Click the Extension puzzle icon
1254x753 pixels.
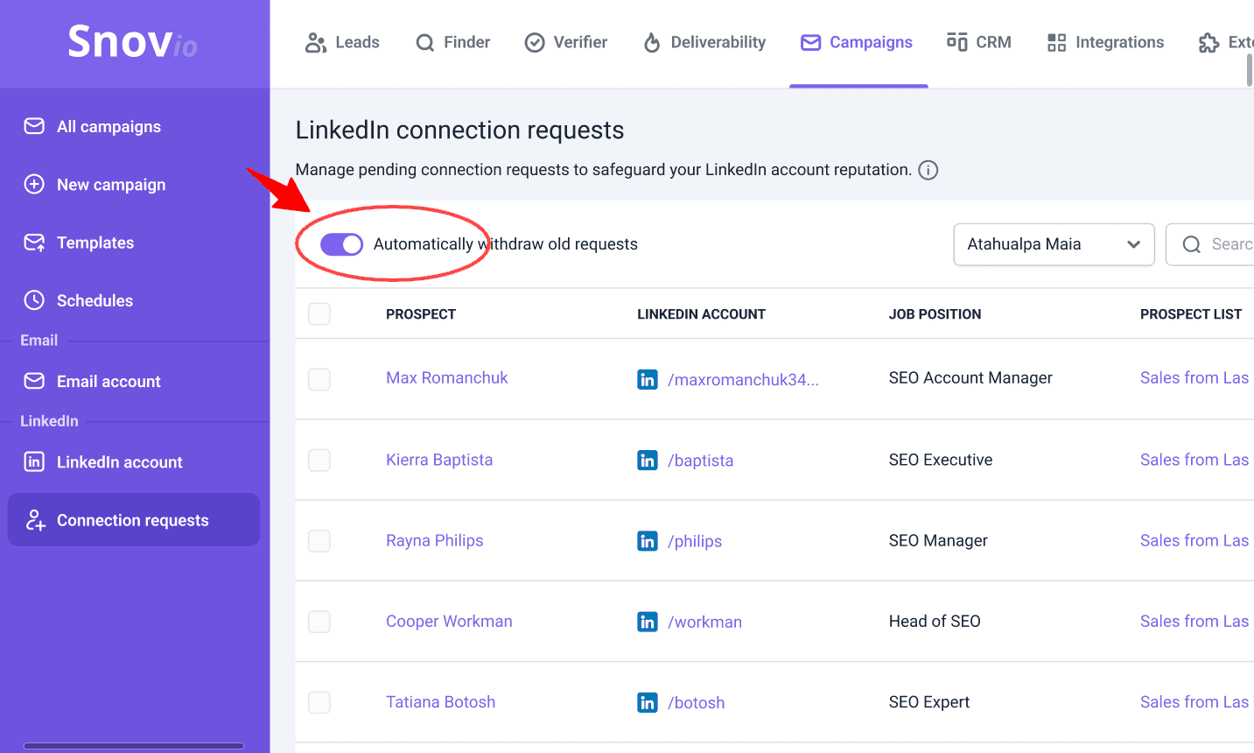1209,41
